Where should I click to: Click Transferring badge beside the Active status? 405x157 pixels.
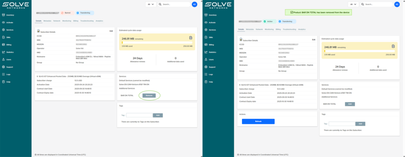[x=287, y=22]
